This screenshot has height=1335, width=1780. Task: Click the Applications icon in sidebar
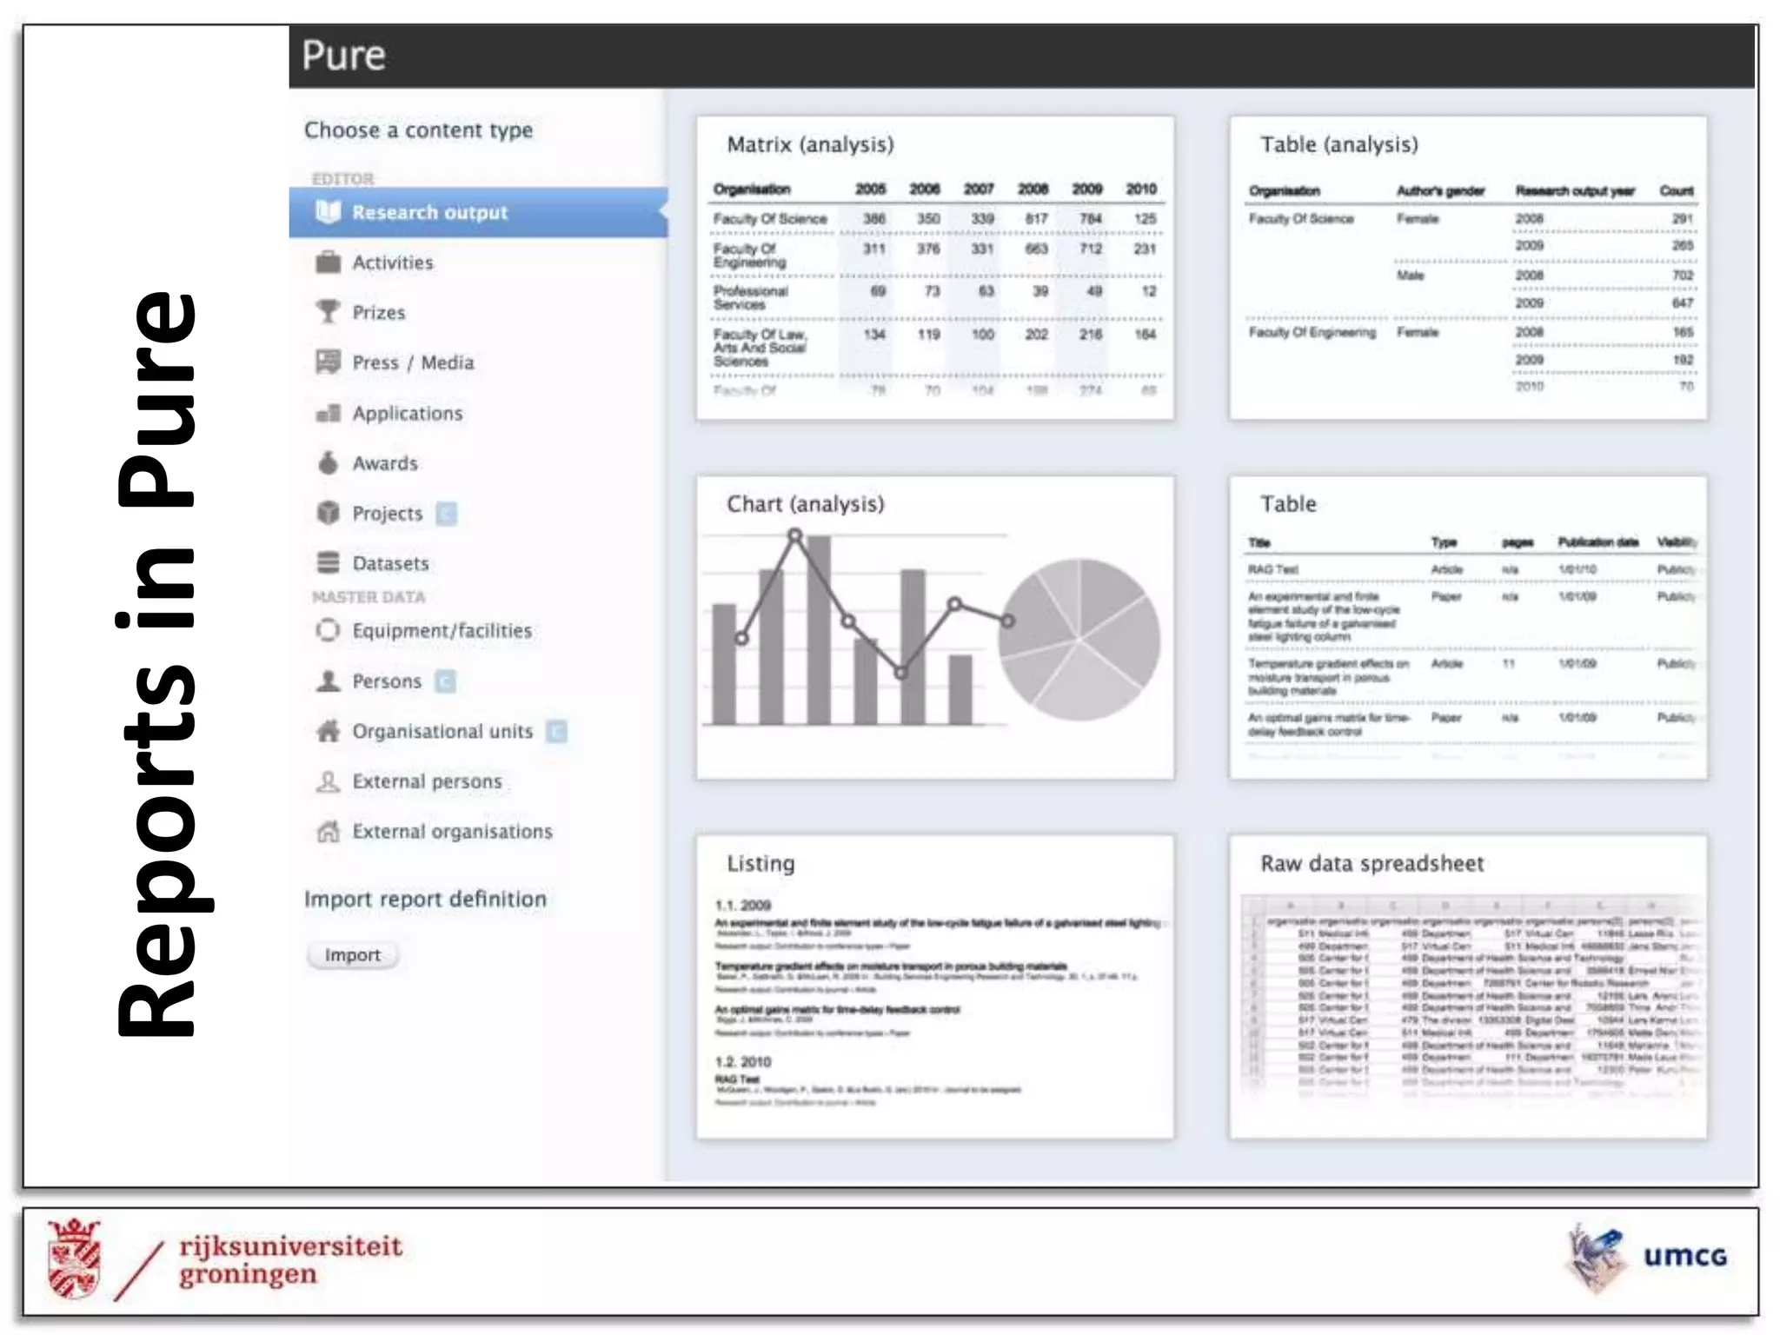click(x=328, y=413)
